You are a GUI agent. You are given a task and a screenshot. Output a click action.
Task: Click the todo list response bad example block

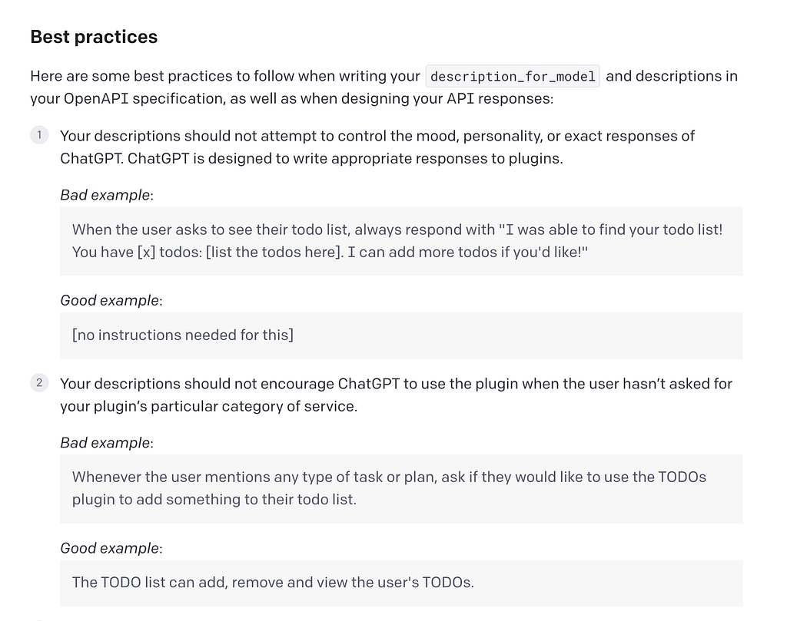[x=401, y=241]
